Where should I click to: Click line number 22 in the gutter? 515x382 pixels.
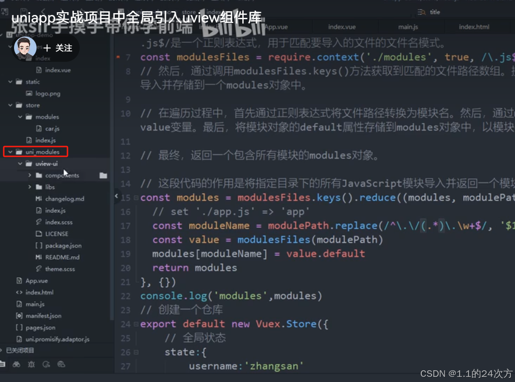coord(126,296)
